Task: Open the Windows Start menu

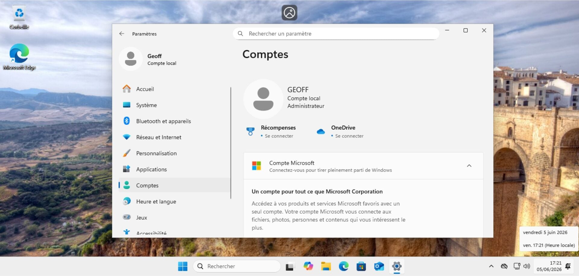Action: click(182, 266)
